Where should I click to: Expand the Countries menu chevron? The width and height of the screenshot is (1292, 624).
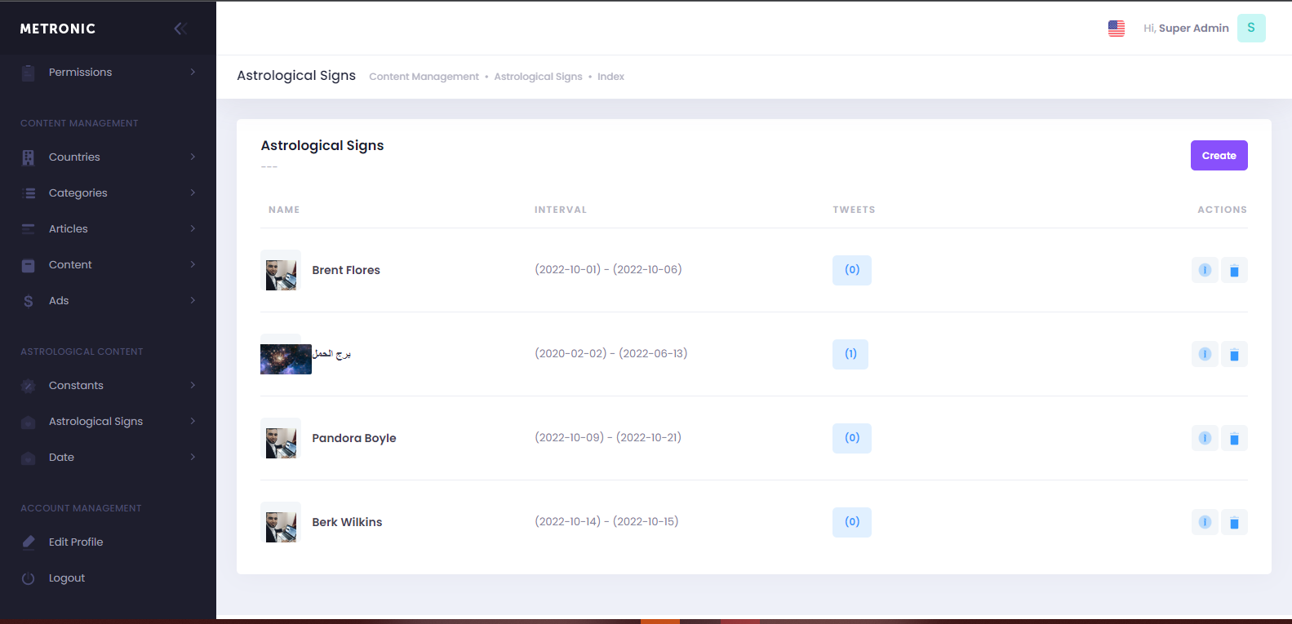point(193,157)
